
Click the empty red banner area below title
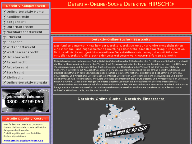tap(121, 21)
